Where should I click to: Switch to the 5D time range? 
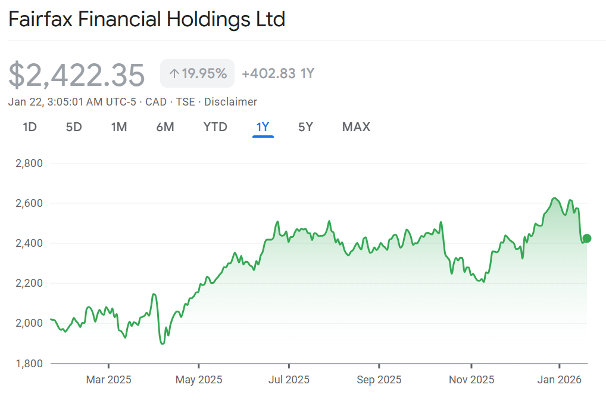[x=74, y=127]
